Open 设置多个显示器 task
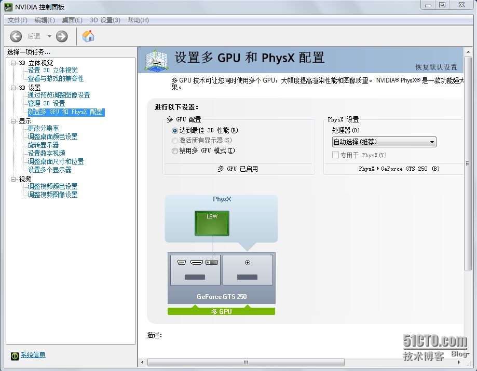 [x=50, y=170]
